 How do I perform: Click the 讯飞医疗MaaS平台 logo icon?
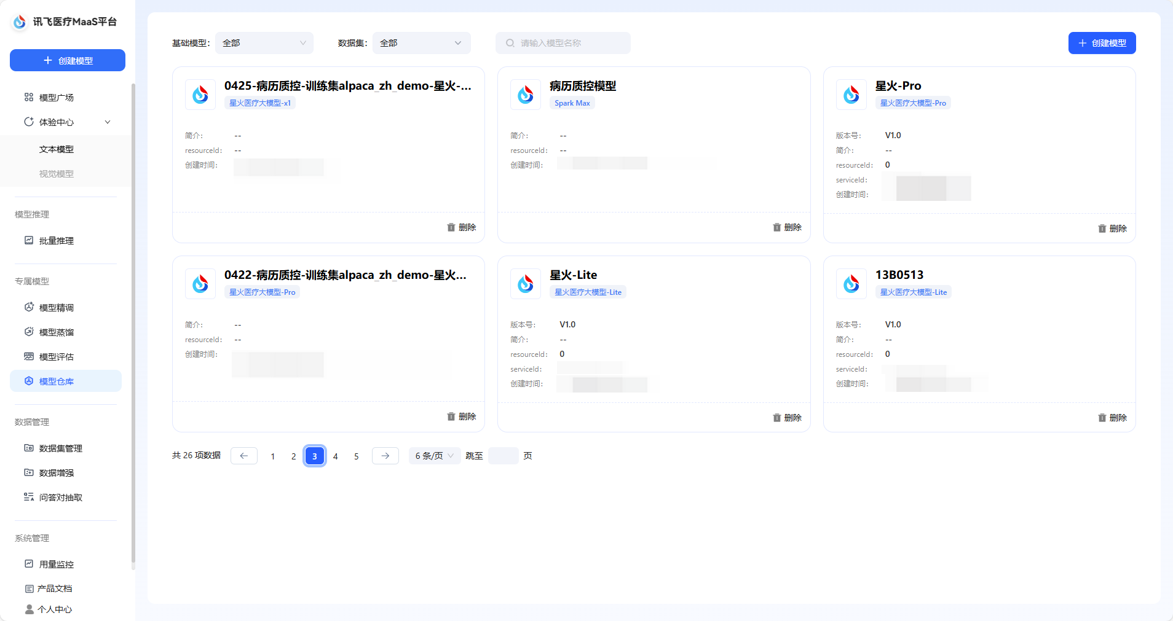coord(20,21)
